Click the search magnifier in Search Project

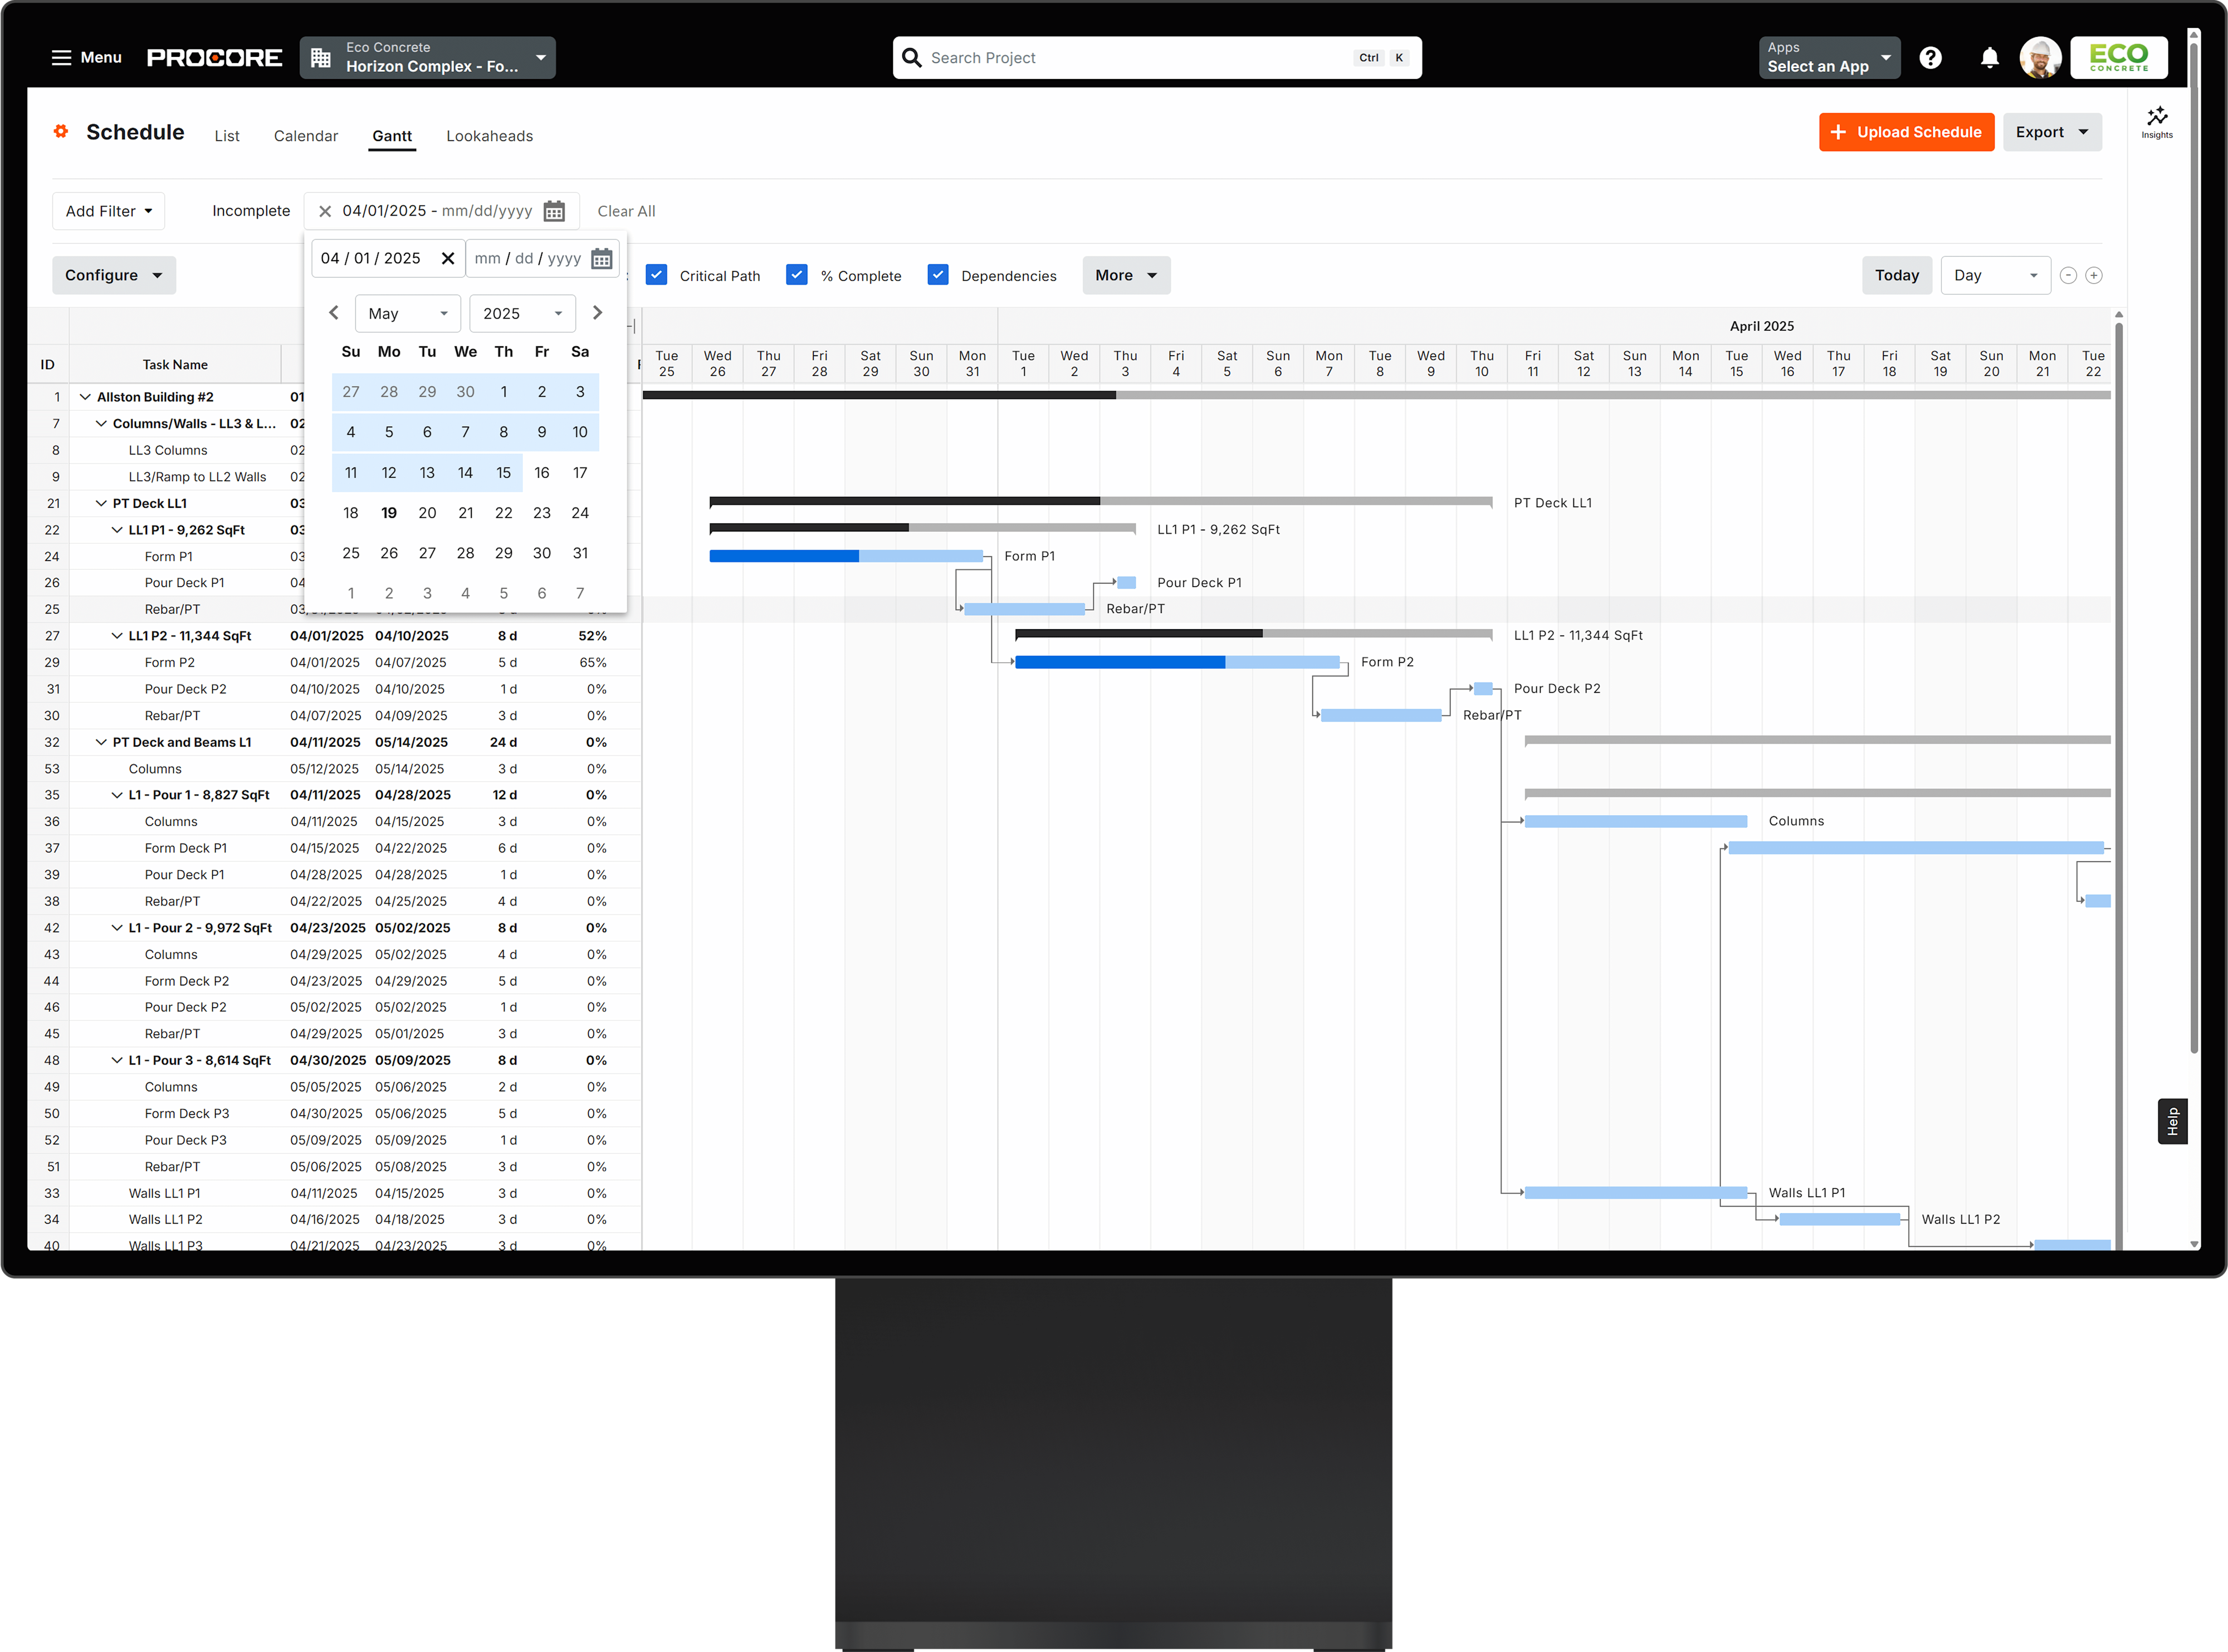[911, 57]
